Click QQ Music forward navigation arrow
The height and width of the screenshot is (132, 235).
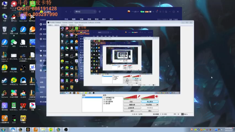pyautogui.click(x=70, y=11)
